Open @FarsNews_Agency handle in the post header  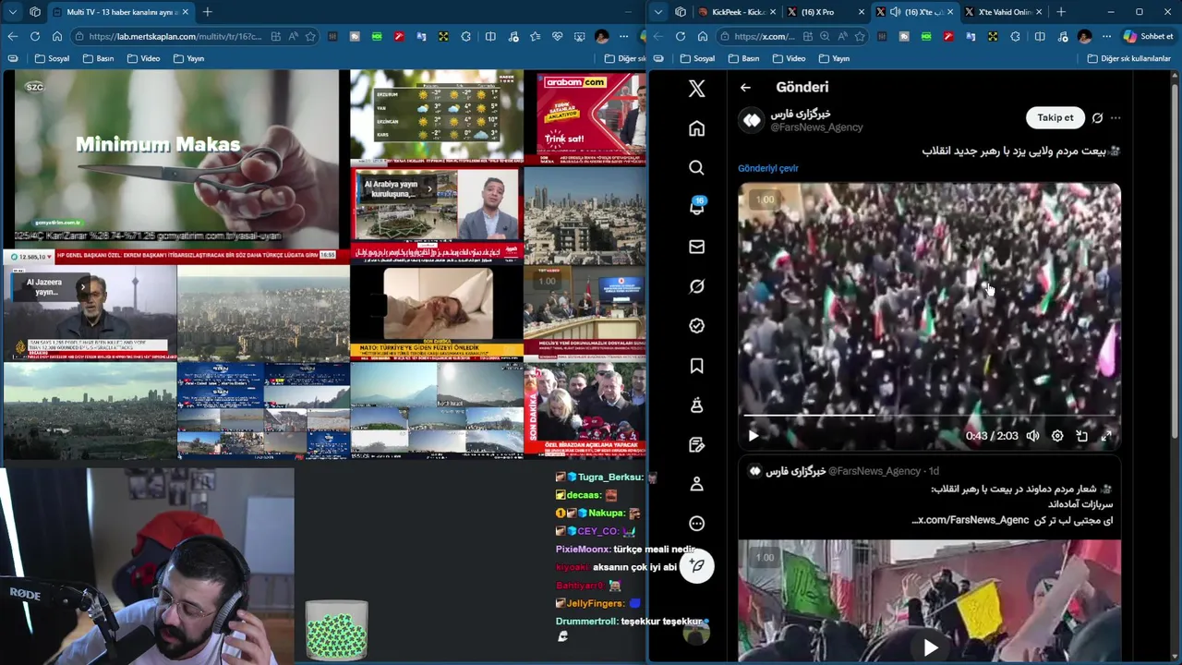coord(816,127)
